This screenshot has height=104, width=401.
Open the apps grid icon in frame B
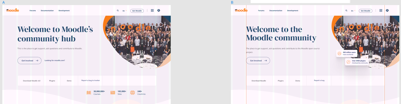click(381, 10)
